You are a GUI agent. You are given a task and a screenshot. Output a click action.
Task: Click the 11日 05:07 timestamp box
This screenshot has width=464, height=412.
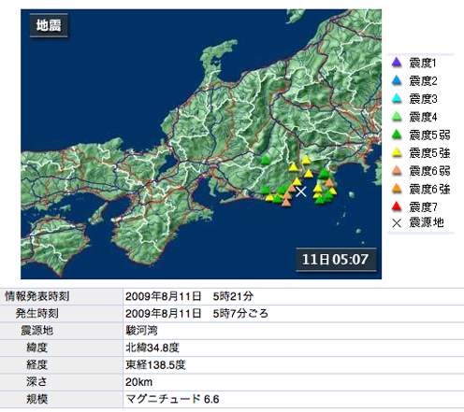336,260
